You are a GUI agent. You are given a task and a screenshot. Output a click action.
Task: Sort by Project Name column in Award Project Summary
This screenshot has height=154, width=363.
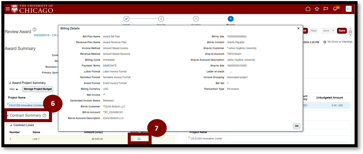coord(17,97)
